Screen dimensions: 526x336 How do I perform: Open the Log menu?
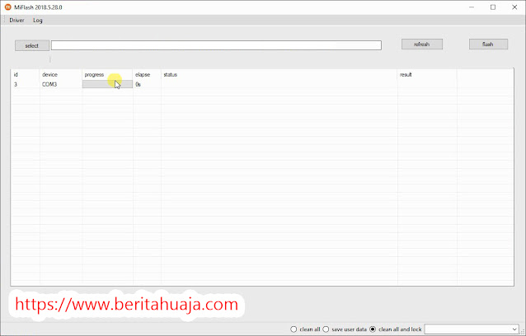point(38,20)
